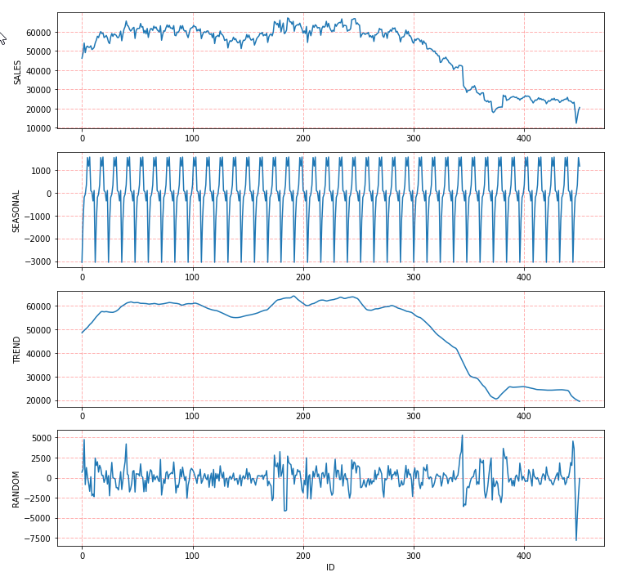Click x-axis tick 200 under SALES plot

pos(303,138)
